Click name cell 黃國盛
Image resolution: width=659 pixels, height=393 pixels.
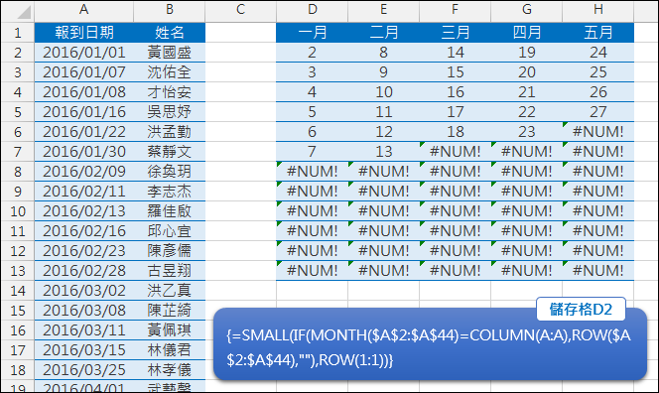coord(170,53)
